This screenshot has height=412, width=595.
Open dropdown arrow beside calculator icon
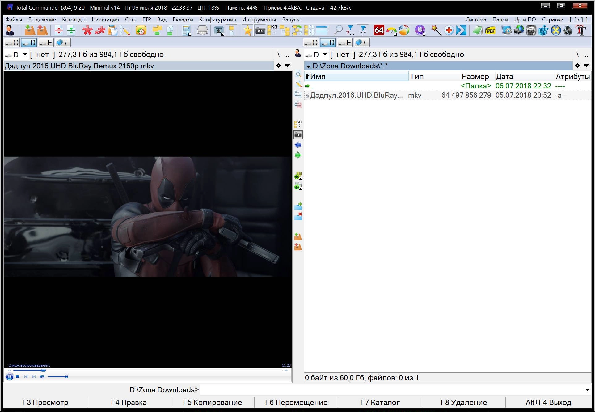click(190, 34)
